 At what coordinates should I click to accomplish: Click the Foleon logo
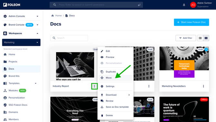click(x=12, y=5)
